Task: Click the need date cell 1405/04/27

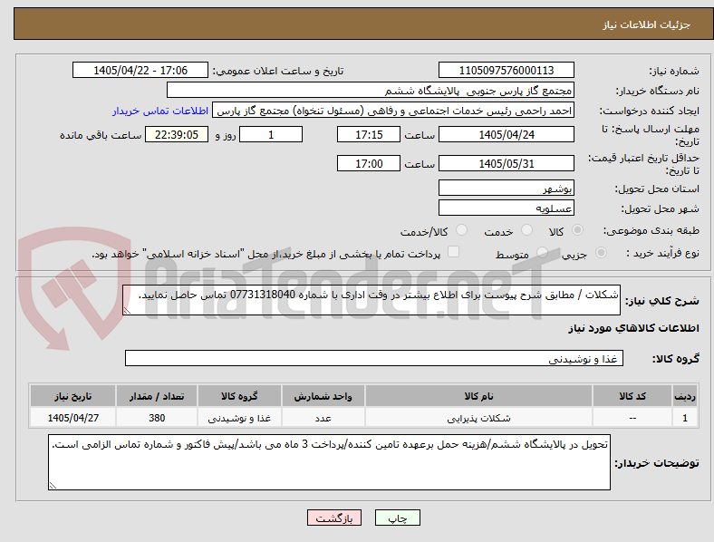Action: tap(72, 418)
